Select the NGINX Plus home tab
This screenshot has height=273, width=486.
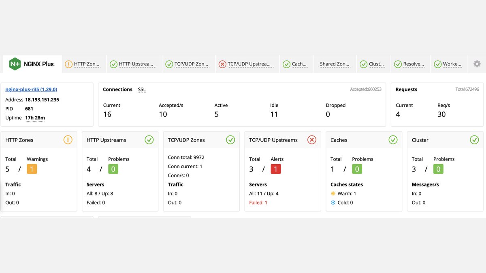(x=32, y=64)
